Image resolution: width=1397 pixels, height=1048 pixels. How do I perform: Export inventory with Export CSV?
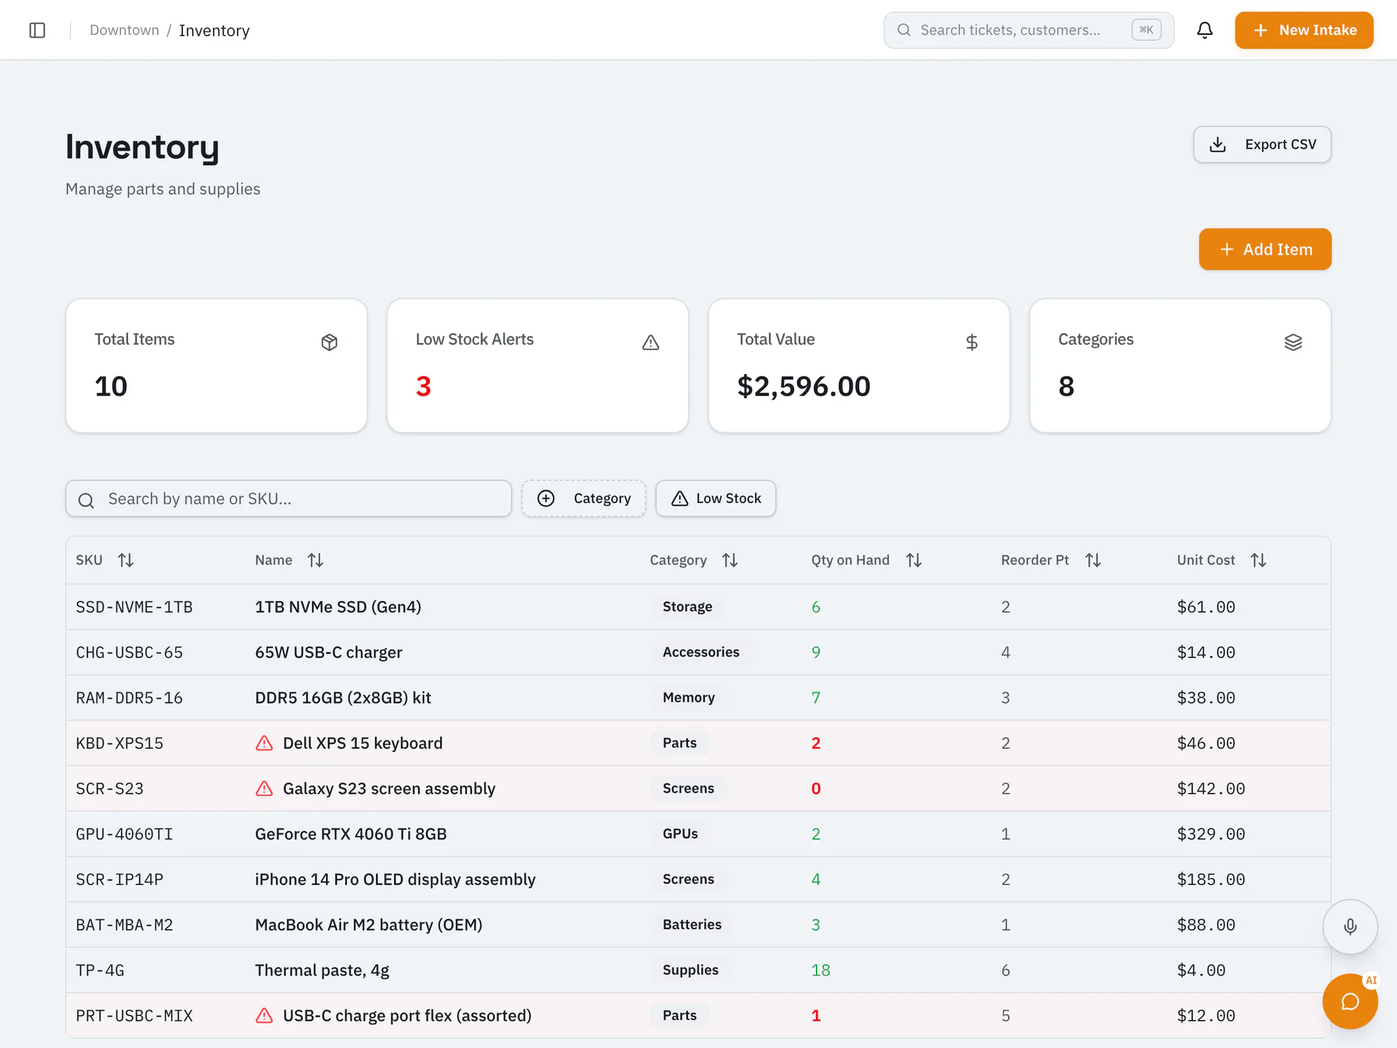tap(1262, 145)
